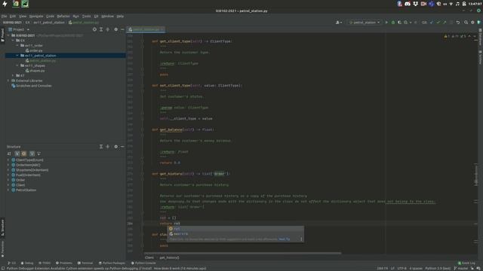Open IDE settings gear in main toolbar
This screenshot has width=483, height=271.
point(472,23)
